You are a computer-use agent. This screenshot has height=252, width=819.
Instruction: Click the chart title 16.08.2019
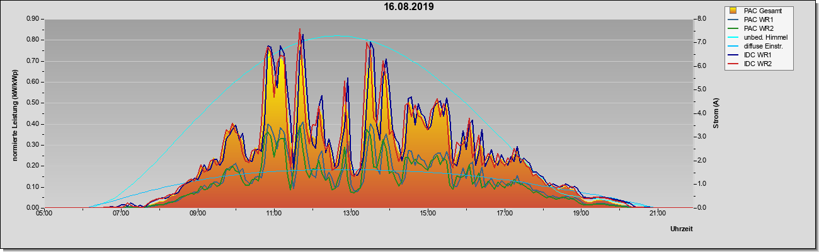pos(409,7)
